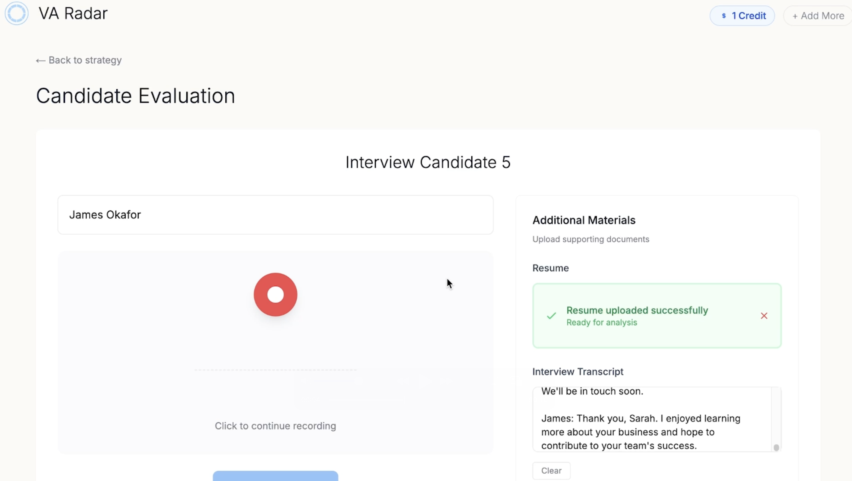Click the VA Radar circular logo icon
This screenshot has height=481, width=852.
point(17,14)
